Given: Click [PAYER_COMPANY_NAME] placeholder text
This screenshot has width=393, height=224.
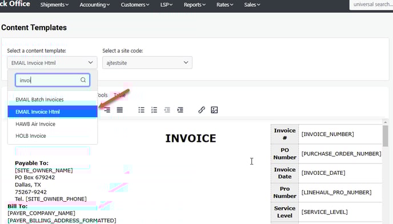Looking at the screenshot, I should pos(41,213).
